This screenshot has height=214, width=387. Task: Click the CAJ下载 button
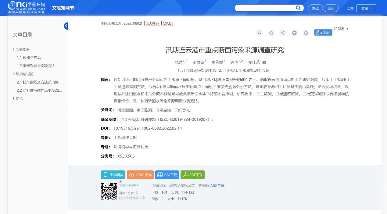pyautogui.click(x=167, y=175)
